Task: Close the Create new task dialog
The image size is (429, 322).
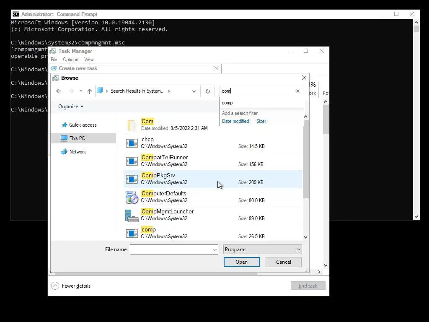Action: click(x=216, y=68)
